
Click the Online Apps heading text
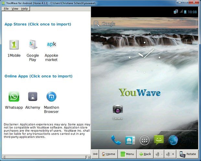(39, 76)
